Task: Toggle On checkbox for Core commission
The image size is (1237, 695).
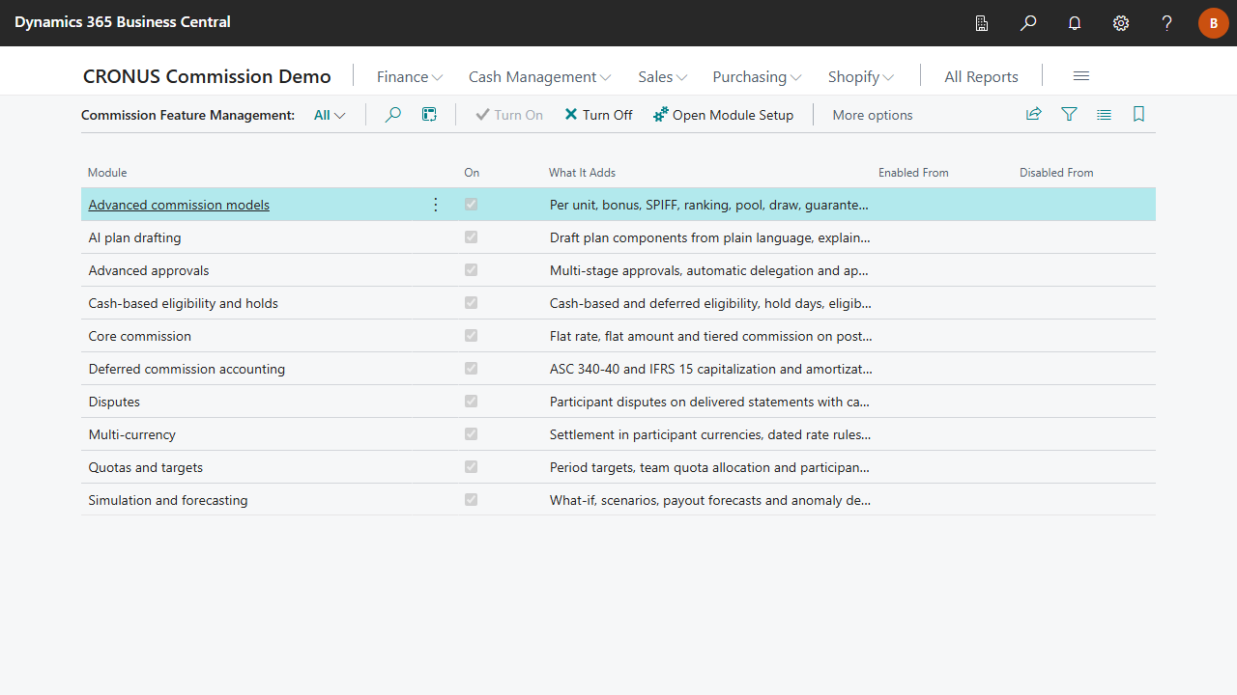Action: coord(472,336)
